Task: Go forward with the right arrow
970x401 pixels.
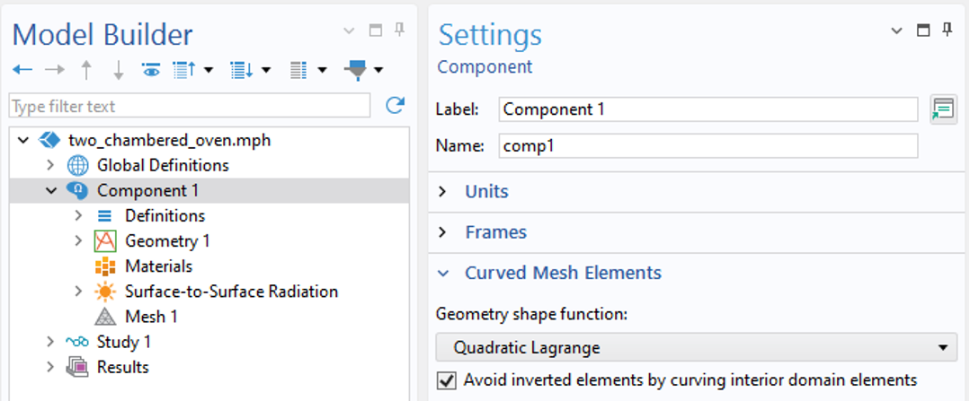Action: (55, 70)
